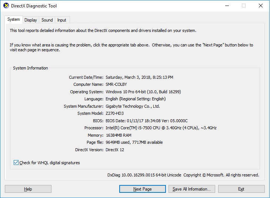The width and height of the screenshot is (270, 198).
Task: Select the System tab
Action: tap(14, 20)
